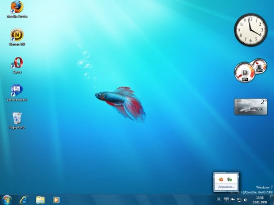This screenshot has width=274, height=205.
Task: Click the Anpassen... link in tray popup
Action: [226, 187]
